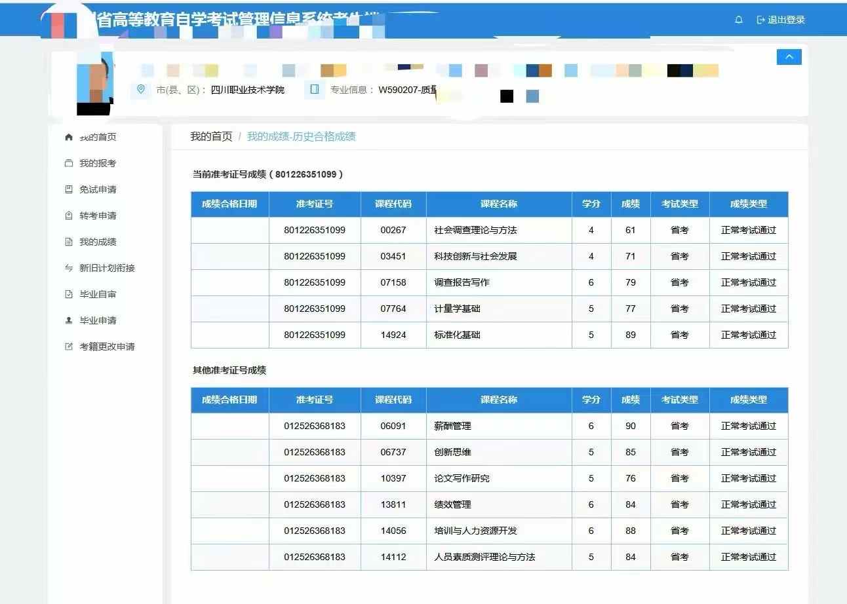Click the 我的报考 sidebar icon
This screenshot has width=847, height=604.
pyautogui.click(x=69, y=163)
